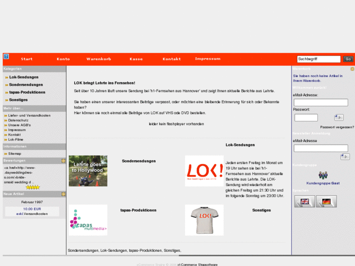Open the Lok-Sendungen heading in main content
Screen dimensions: 355x266
click(240, 145)
